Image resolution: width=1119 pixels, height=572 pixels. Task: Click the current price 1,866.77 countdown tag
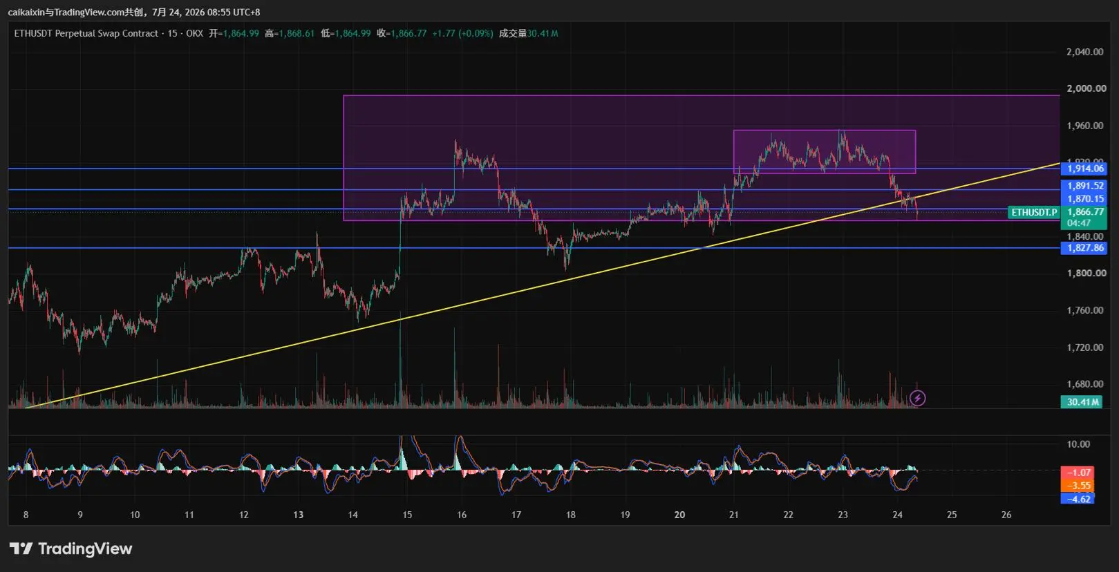[1084, 217]
